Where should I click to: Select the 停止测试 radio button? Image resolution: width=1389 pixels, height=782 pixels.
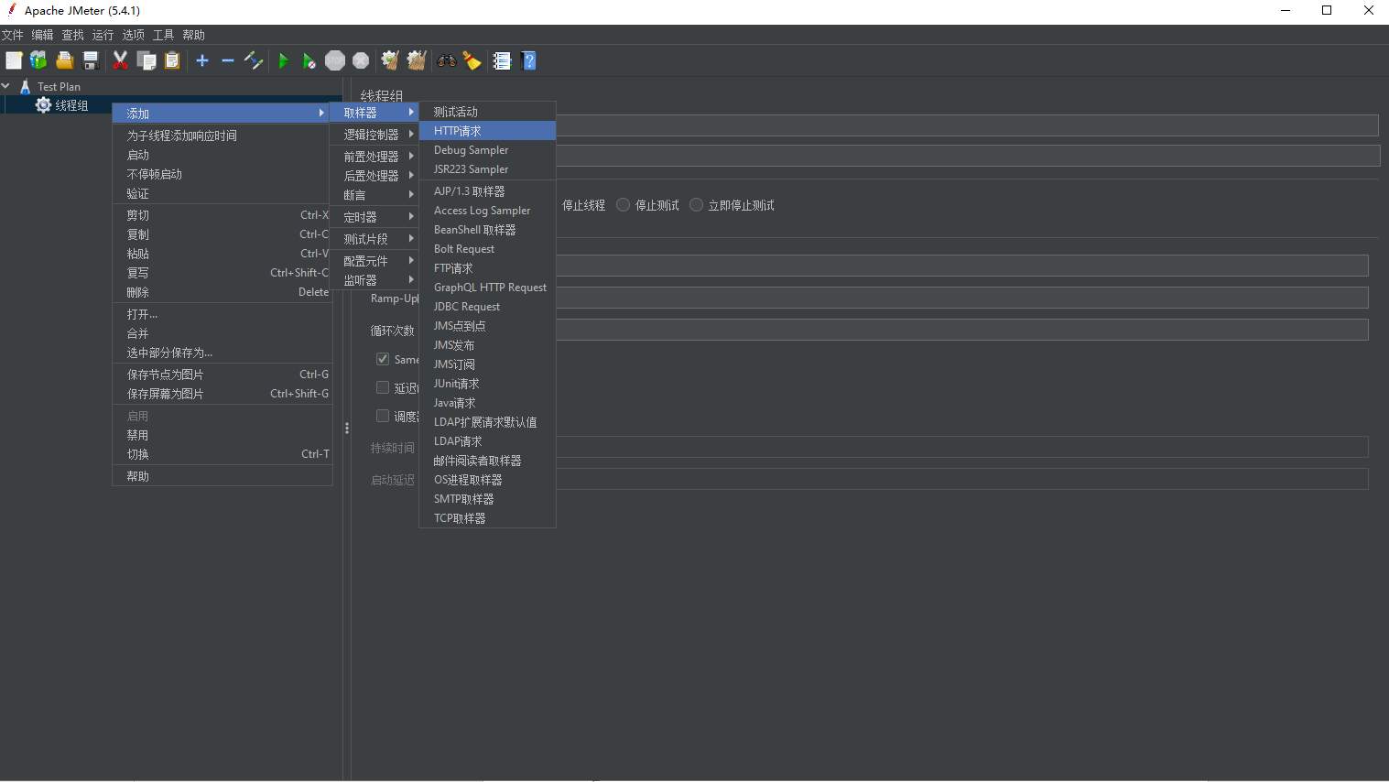tap(624, 205)
